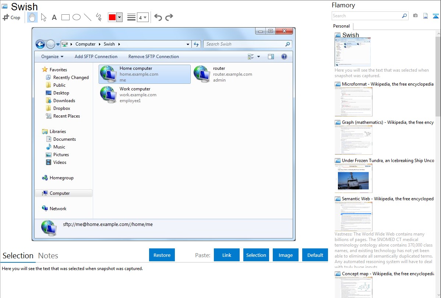The image size is (441, 298).
Task: Redo the last edit
Action: tap(169, 17)
